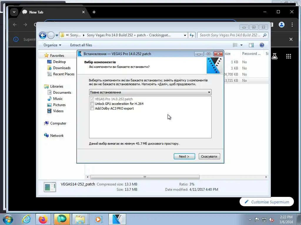Click the scroll left arrow in Explorer
Viewport: 301px width, 225px height.
88,177
